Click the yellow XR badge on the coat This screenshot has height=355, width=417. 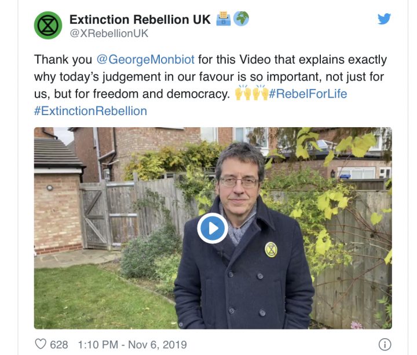coord(271,250)
